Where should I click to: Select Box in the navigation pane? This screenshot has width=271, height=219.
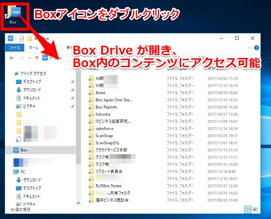[x=40, y=150]
